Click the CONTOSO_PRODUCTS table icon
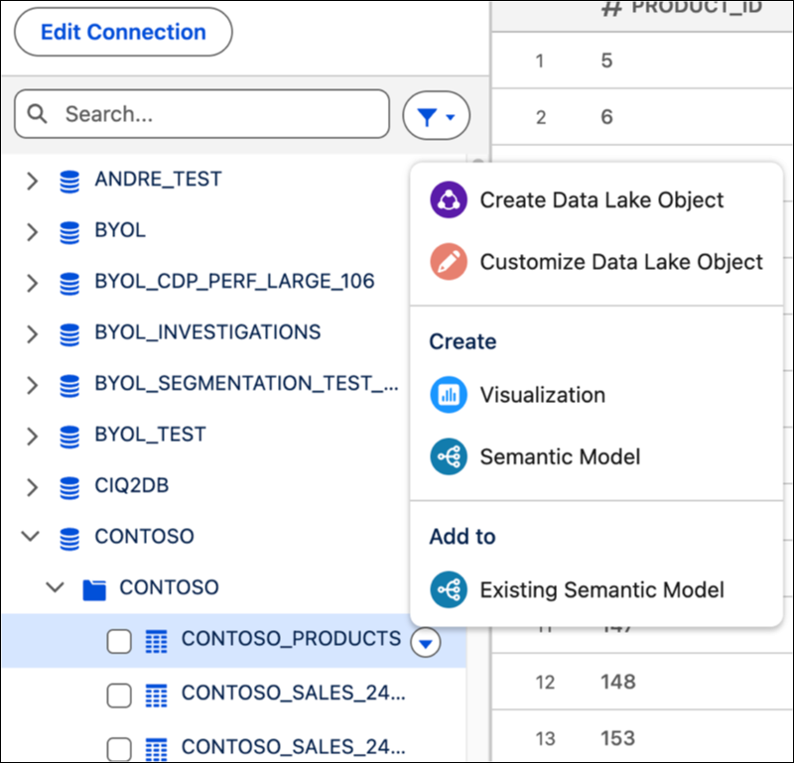 (x=157, y=642)
